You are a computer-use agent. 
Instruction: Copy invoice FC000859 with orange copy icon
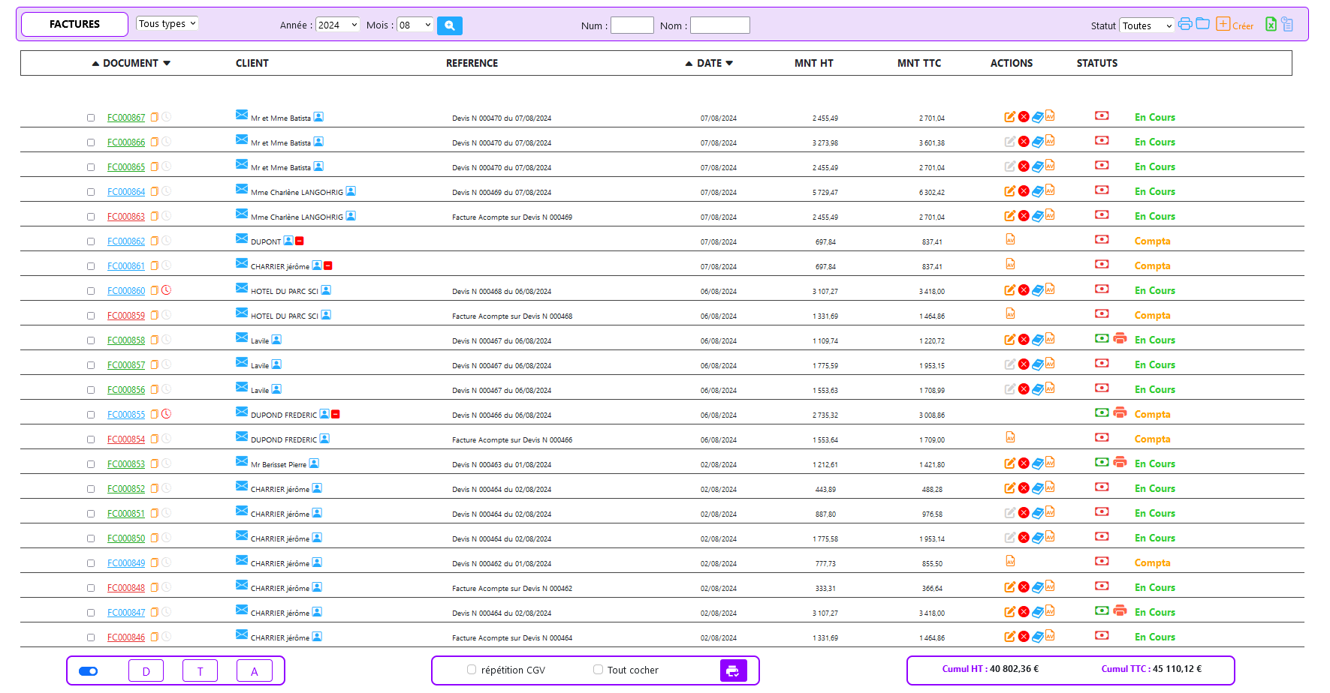(155, 315)
